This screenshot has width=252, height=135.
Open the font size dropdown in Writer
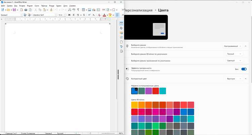point(65,15)
